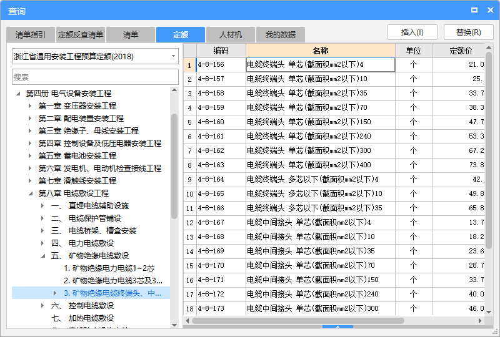The width and height of the screenshot is (500, 337).
Task: Select 电缆终端头 多芯以下(截面积mm2以下)35 row
Action: 321,208
